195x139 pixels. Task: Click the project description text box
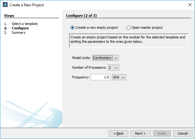pyautogui.click(x=128, y=41)
